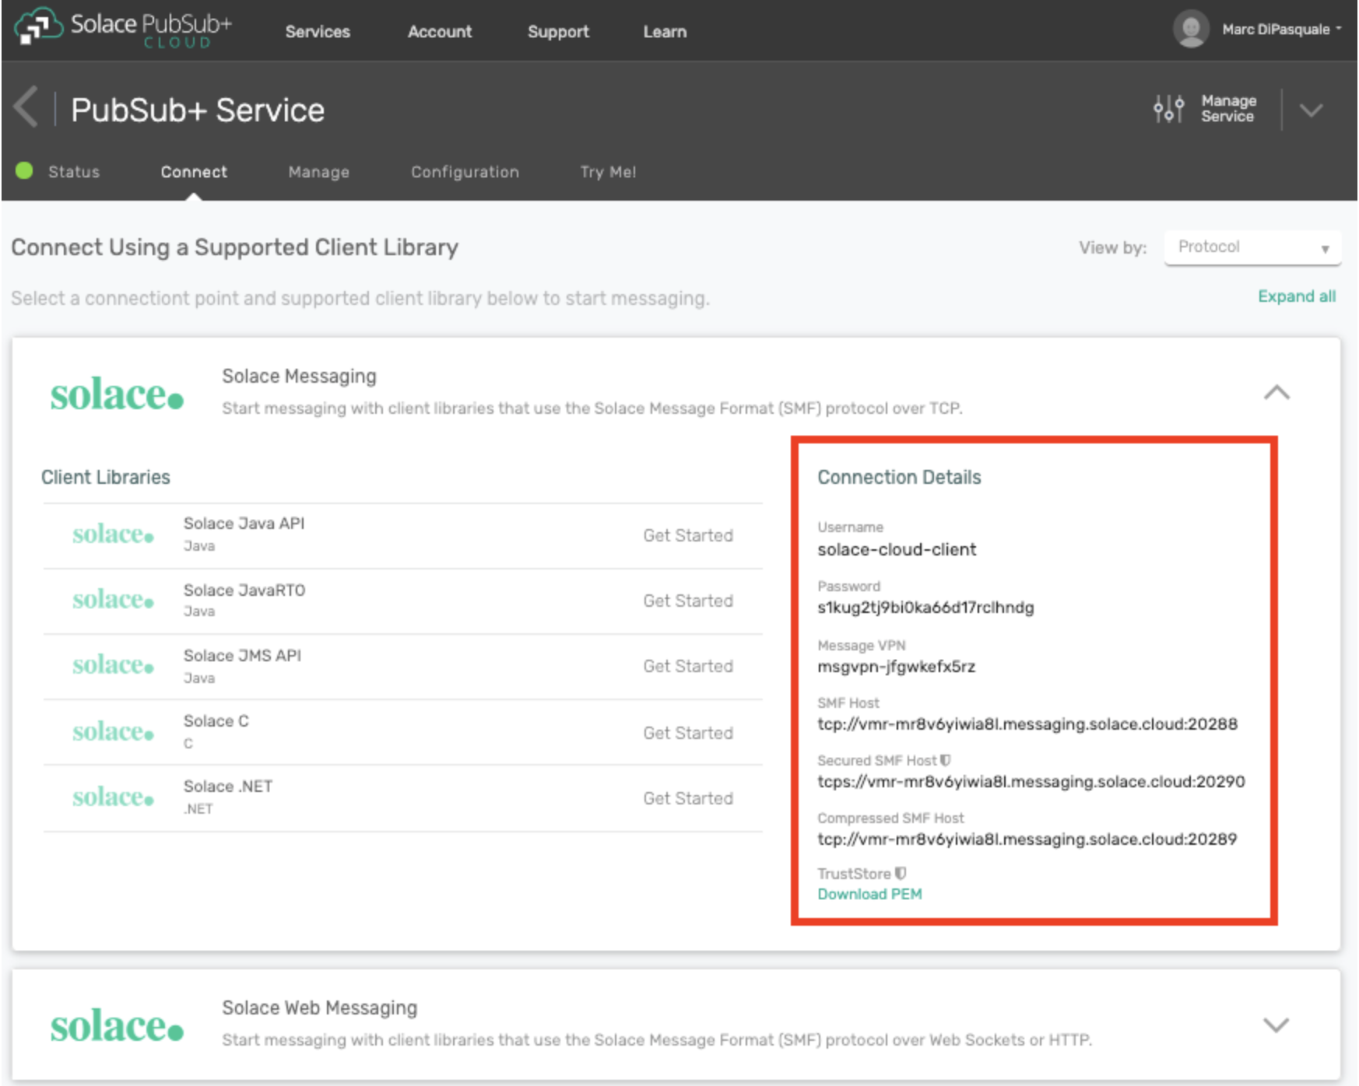Viewport: 1359px width, 1086px height.
Task: Click the Manage Service sliders icon
Action: point(1168,109)
